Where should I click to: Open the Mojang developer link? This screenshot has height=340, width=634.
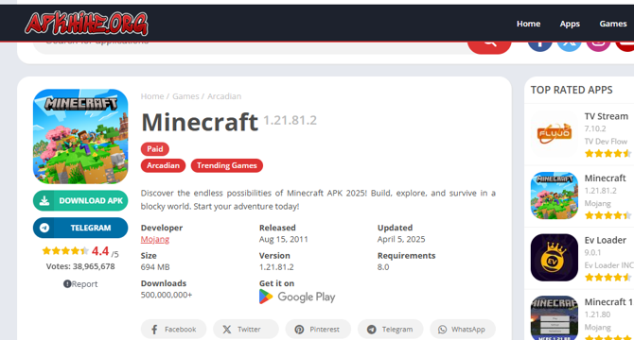[155, 239]
